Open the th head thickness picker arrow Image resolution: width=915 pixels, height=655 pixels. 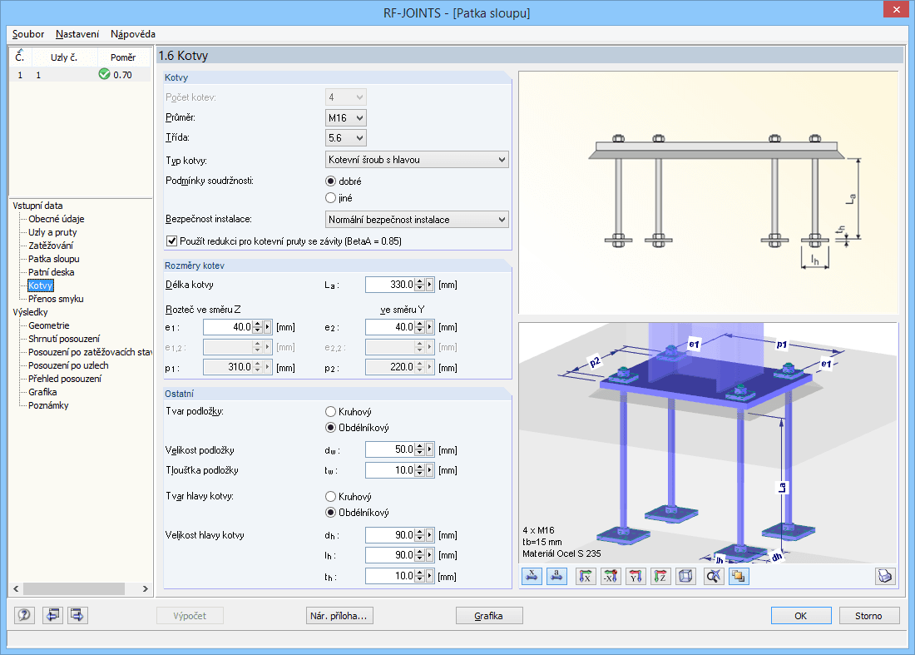click(430, 576)
